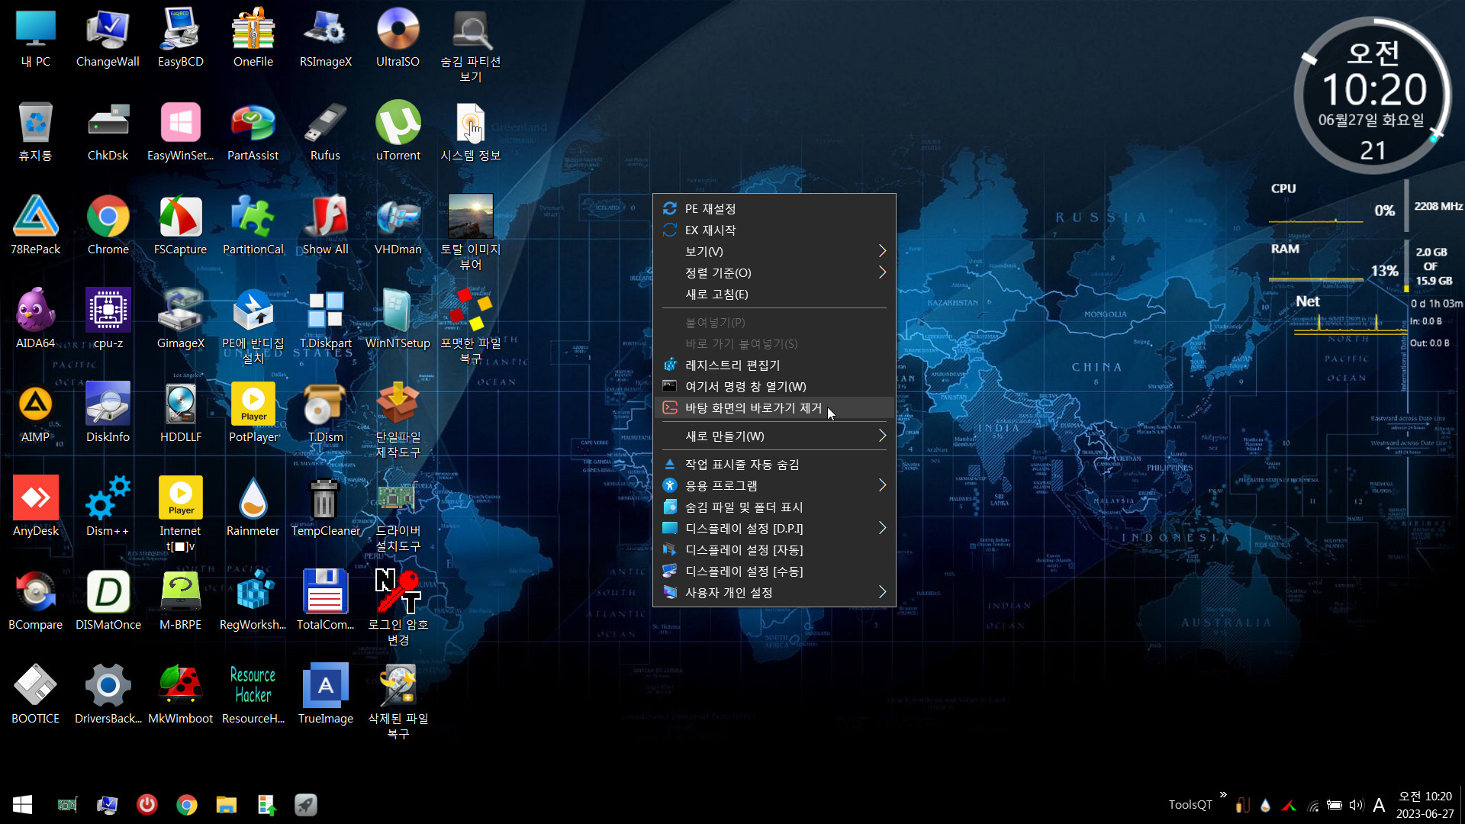
Task: Select the uTorrent desktop icon
Action: [x=398, y=131]
